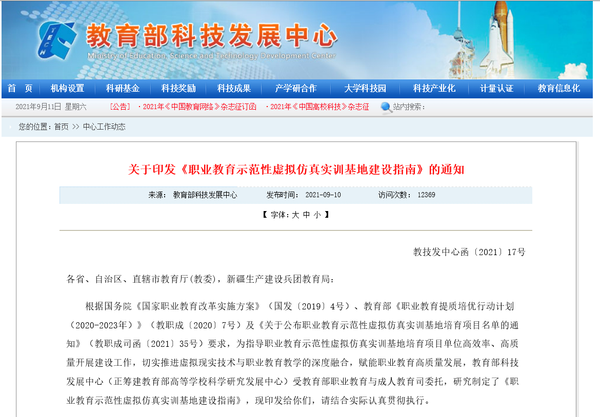
Task: Navigate to 产学研合作
Action: click(x=296, y=89)
